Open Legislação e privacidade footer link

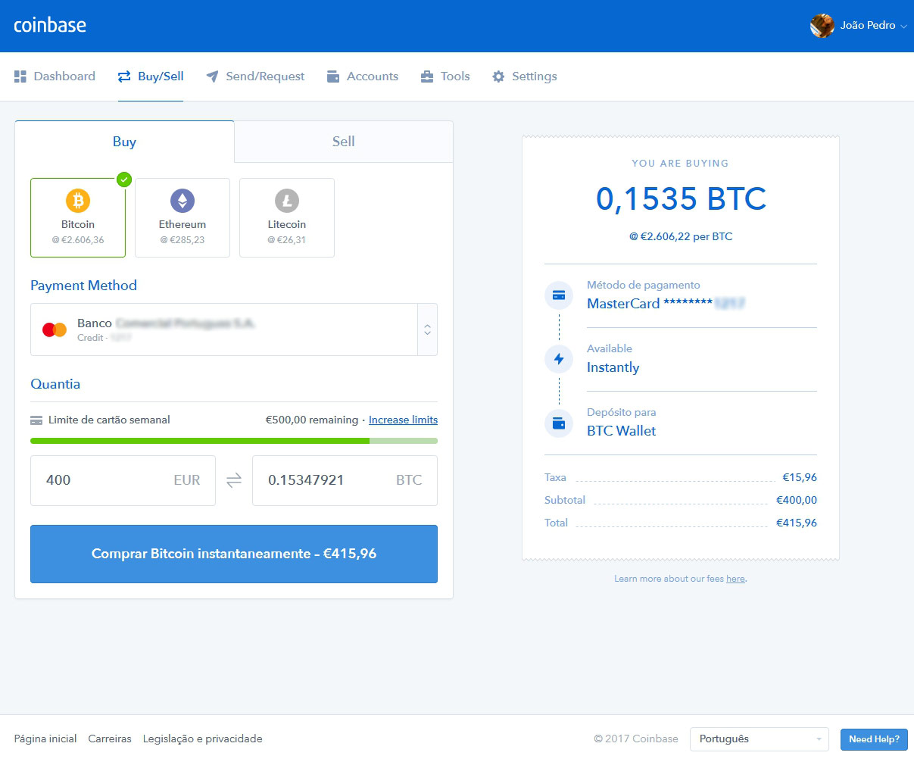pos(203,739)
